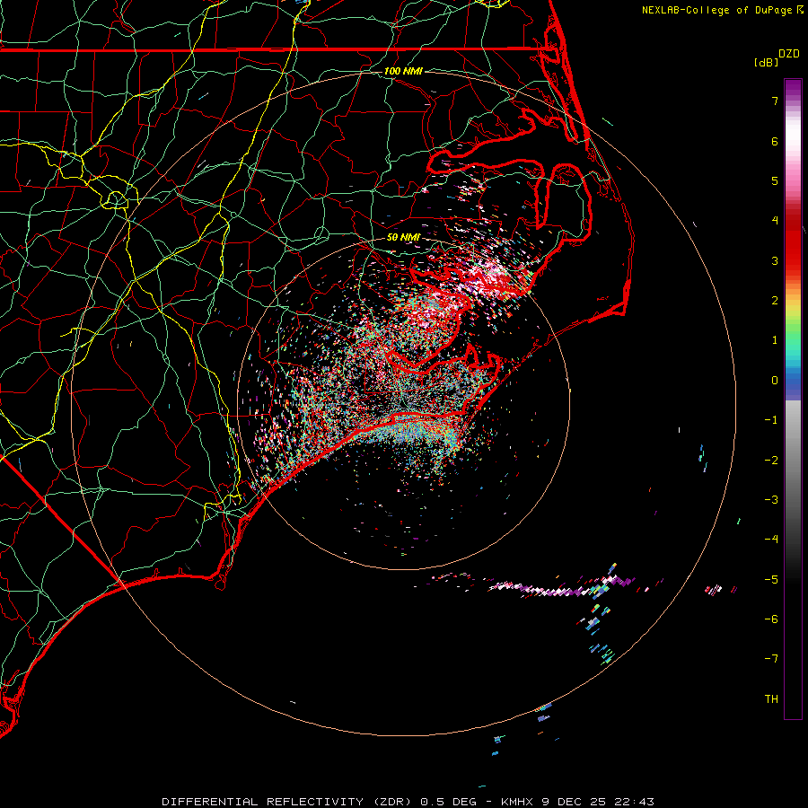Screen dimensions: 808x808
Task: Click the 0.5 DEG elevation text in the caption
Action: 447,802
